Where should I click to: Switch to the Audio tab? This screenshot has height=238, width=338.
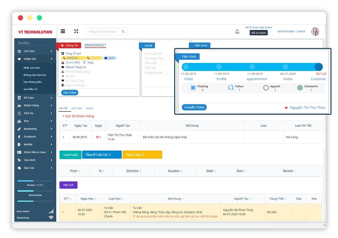[x=89, y=108]
